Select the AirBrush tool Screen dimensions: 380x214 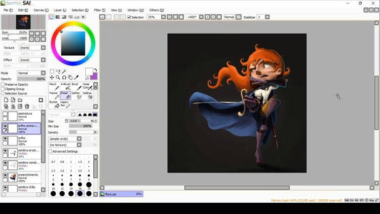(x=65, y=86)
